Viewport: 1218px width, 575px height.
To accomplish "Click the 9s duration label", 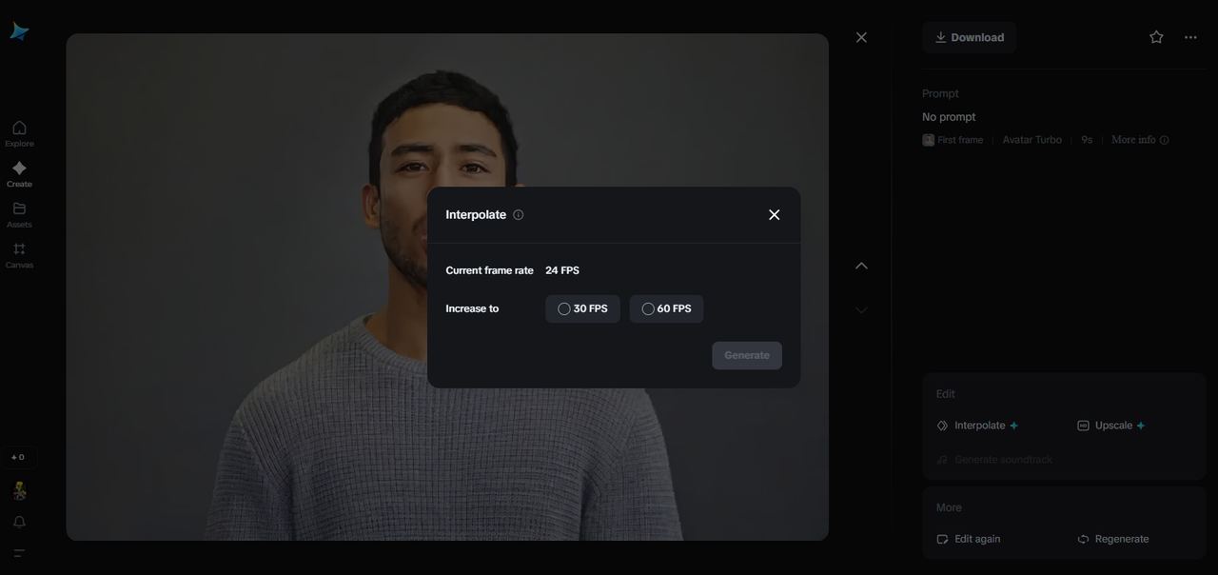I will (1087, 140).
